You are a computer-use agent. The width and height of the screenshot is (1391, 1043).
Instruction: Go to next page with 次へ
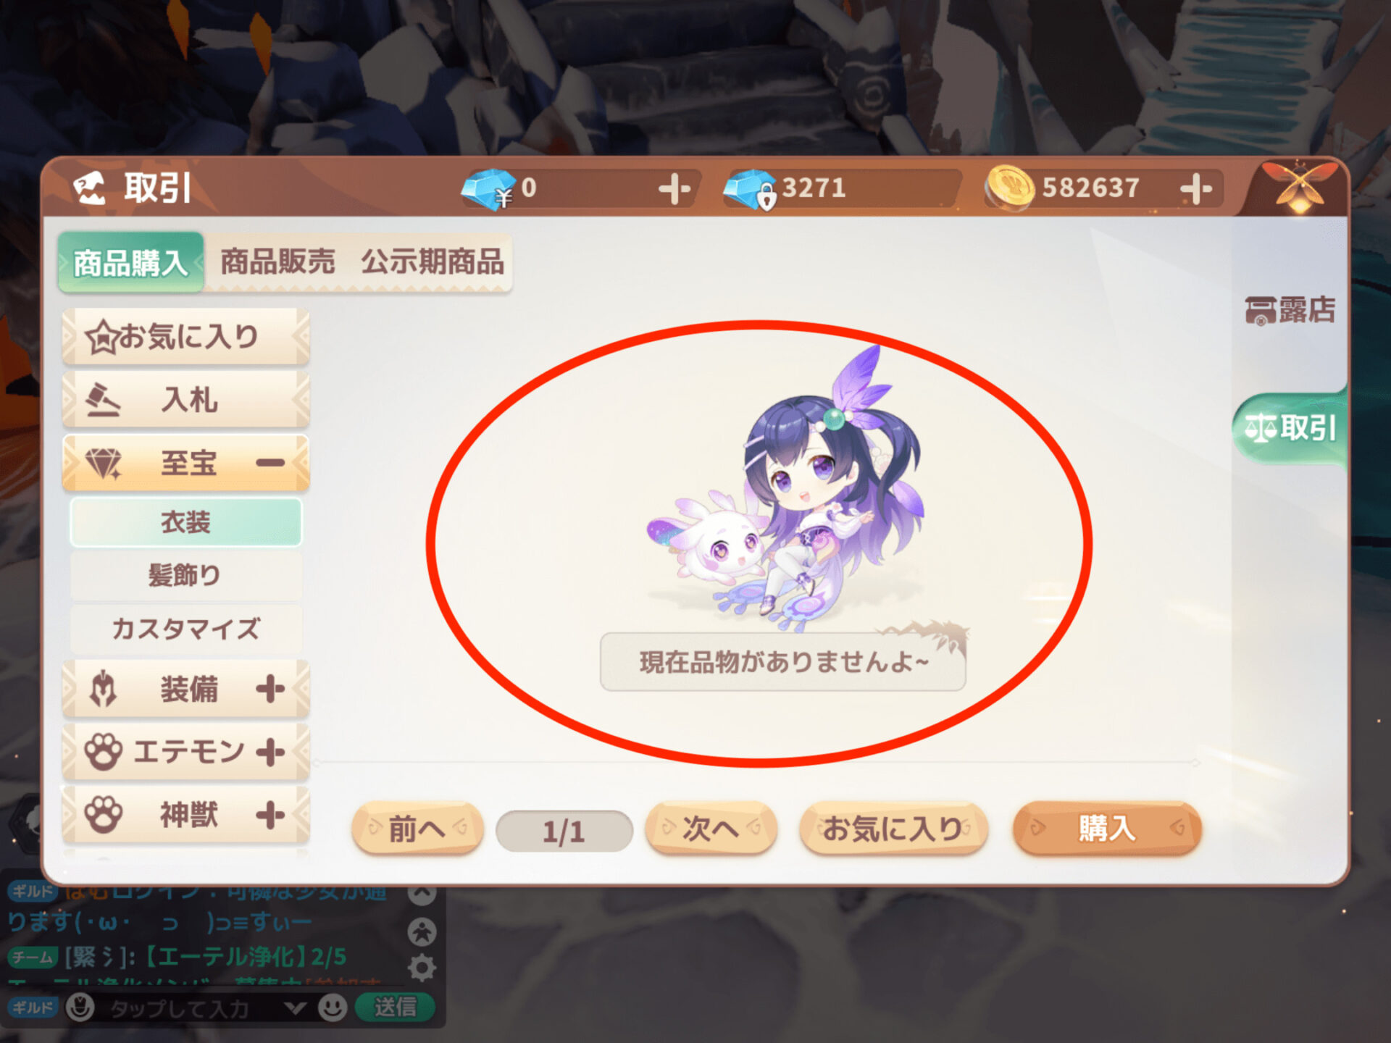(x=711, y=828)
